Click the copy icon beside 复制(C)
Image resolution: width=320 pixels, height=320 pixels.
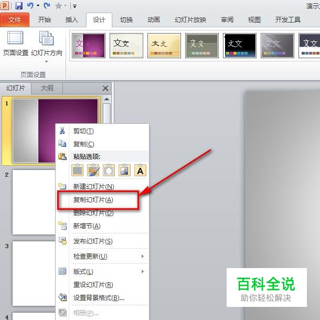point(62,143)
